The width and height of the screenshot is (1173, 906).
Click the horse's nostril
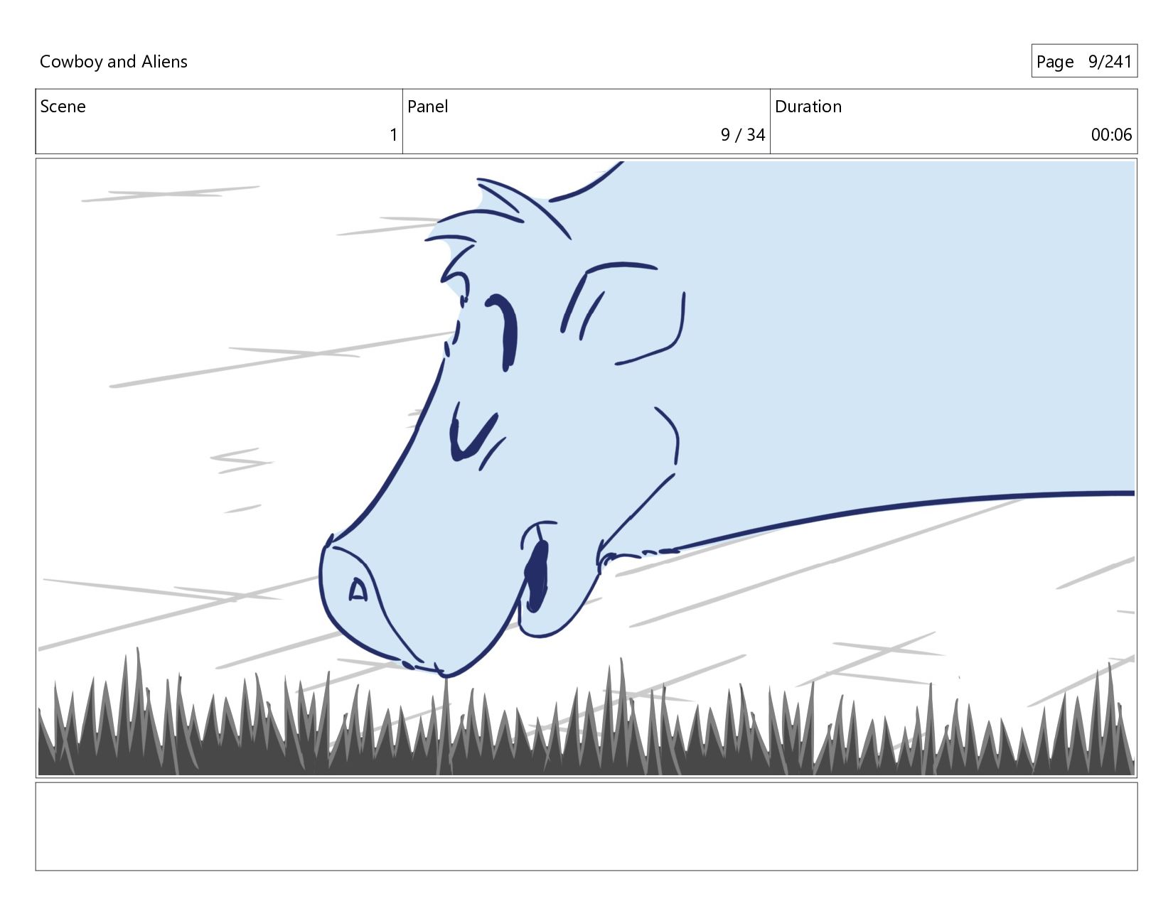coord(358,590)
